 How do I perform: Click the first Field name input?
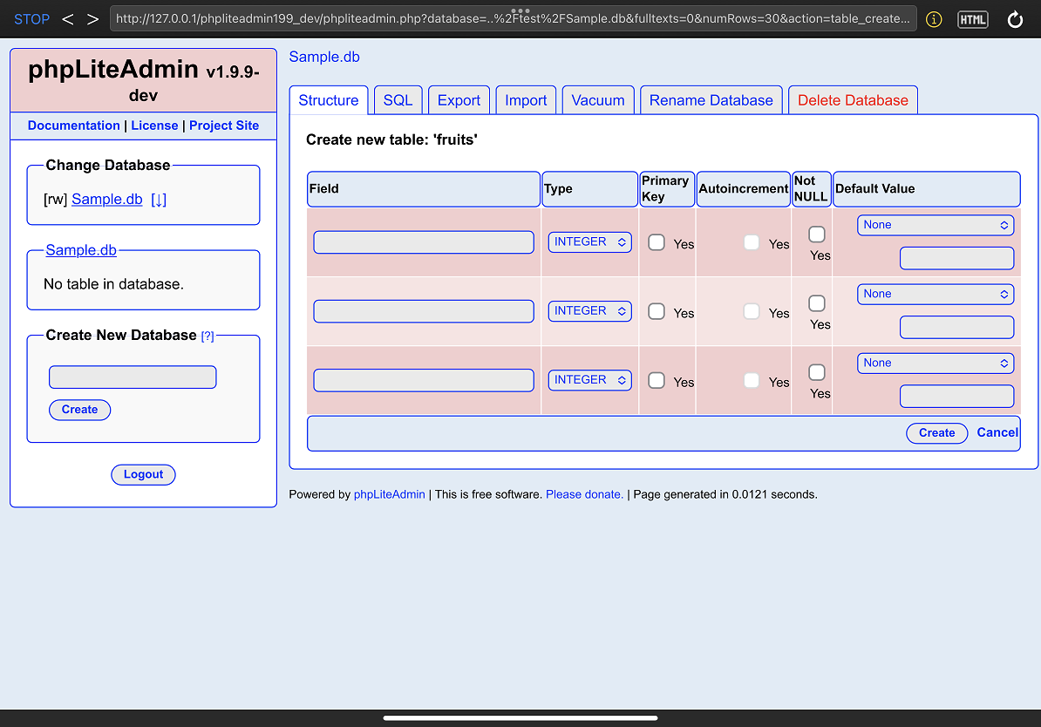[x=424, y=242]
